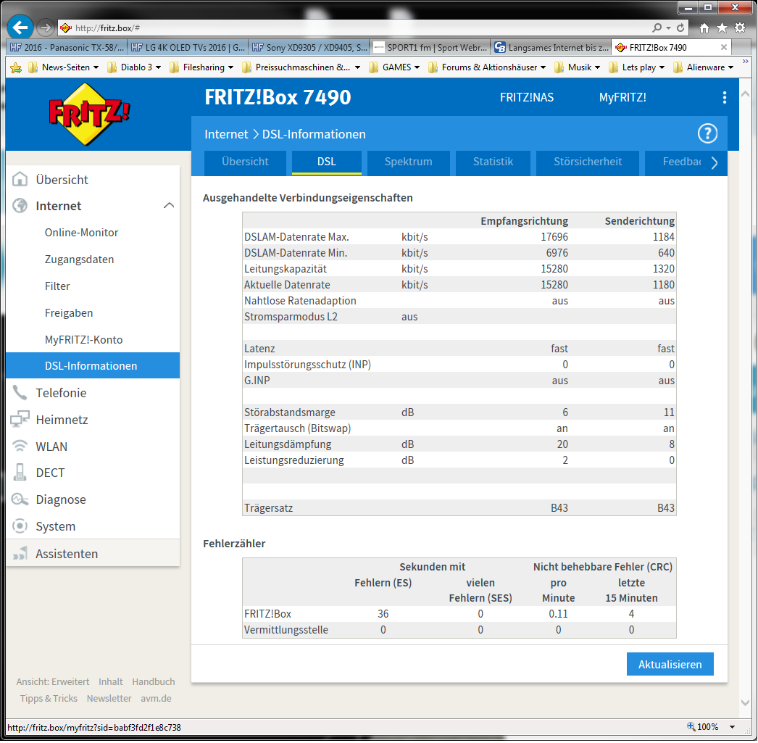Expand Forums & Aktionshäuser bookmark folder
Image resolution: width=758 pixels, height=743 pixels.
[x=487, y=67]
